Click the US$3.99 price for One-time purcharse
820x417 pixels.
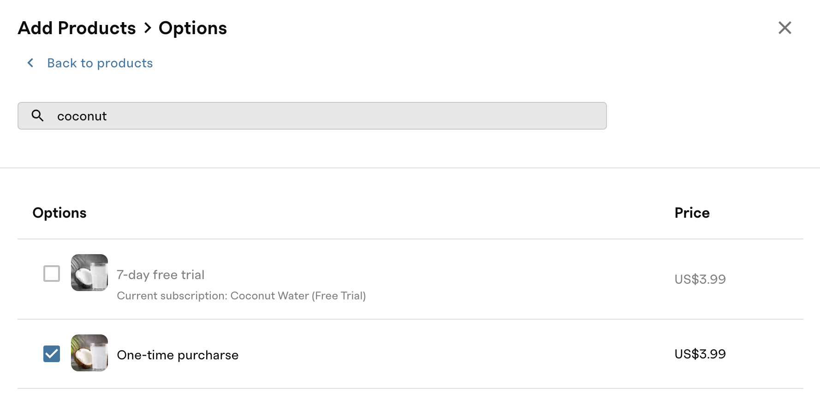(x=700, y=354)
